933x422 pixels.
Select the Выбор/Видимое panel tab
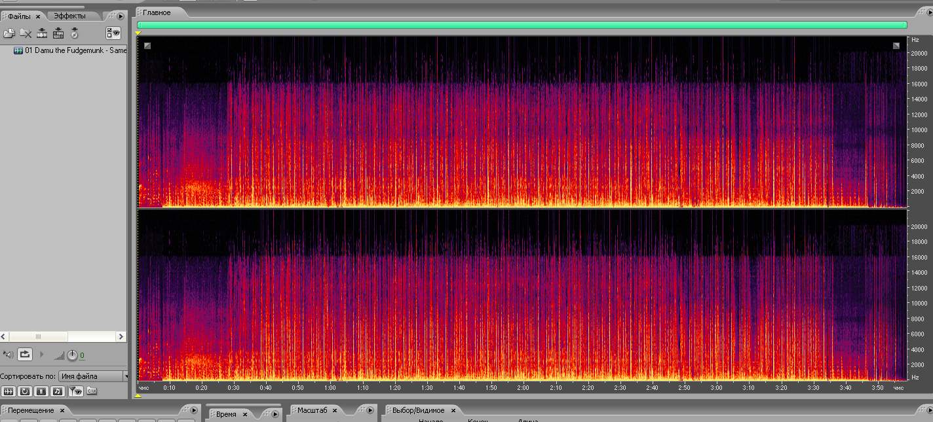point(419,410)
